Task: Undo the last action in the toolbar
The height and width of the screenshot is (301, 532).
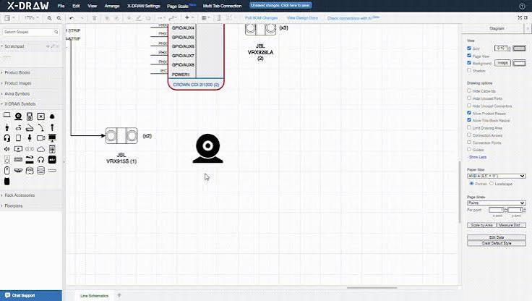Action: pos(72,18)
